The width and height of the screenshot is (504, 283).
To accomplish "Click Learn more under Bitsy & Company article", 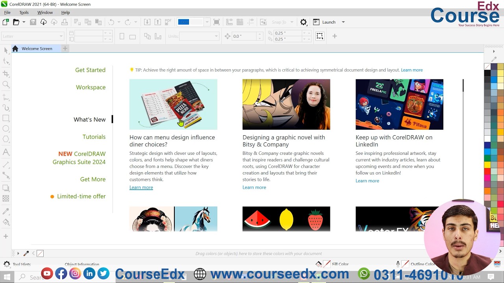I will click(x=254, y=187).
